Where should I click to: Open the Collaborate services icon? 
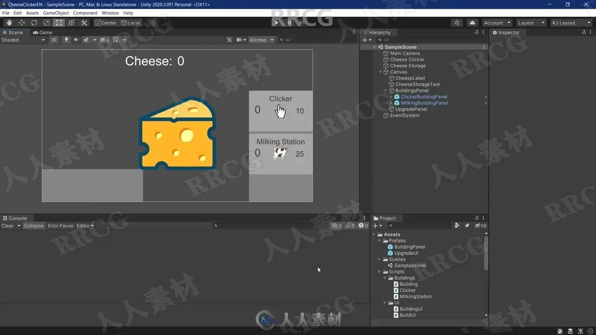tap(457, 23)
